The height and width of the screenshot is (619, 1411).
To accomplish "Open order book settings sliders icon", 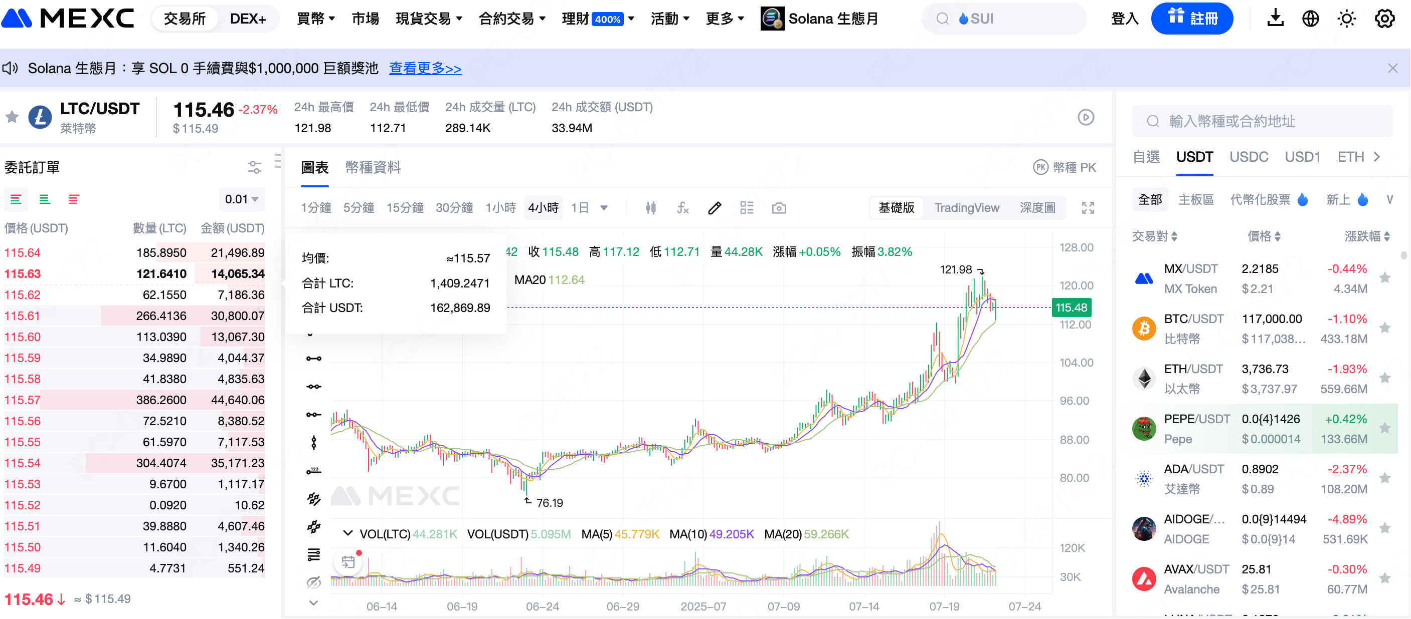I will [255, 167].
